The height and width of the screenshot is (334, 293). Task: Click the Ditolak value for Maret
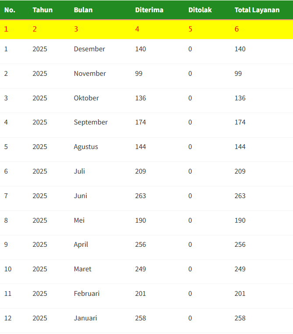tap(190, 269)
